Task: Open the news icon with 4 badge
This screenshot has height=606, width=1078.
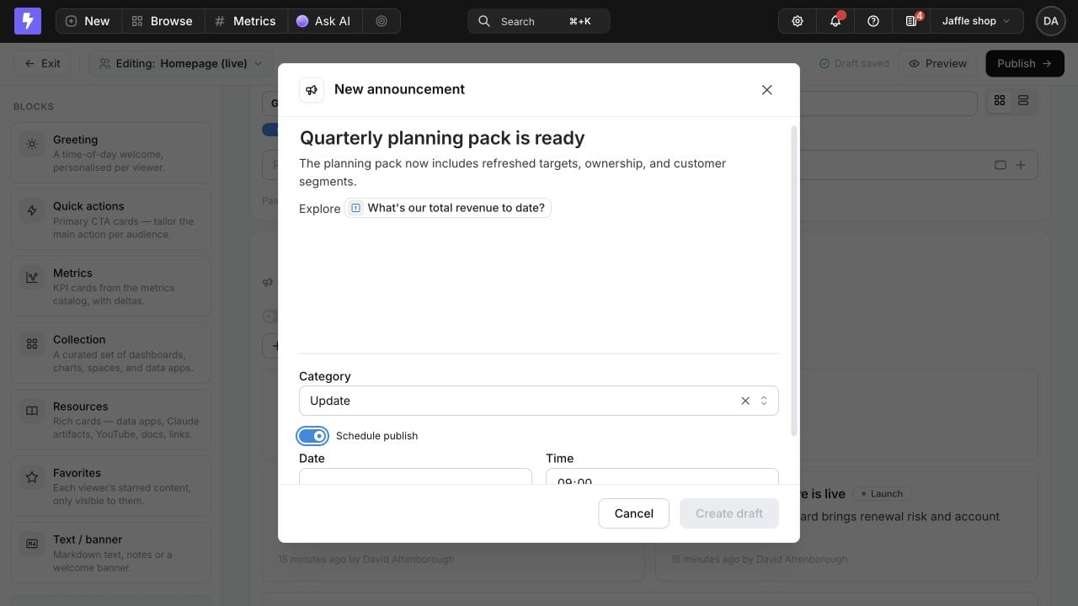Action: pyautogui.click(x=911, y=21)
